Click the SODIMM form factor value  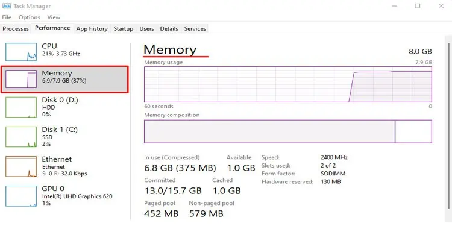333,174
